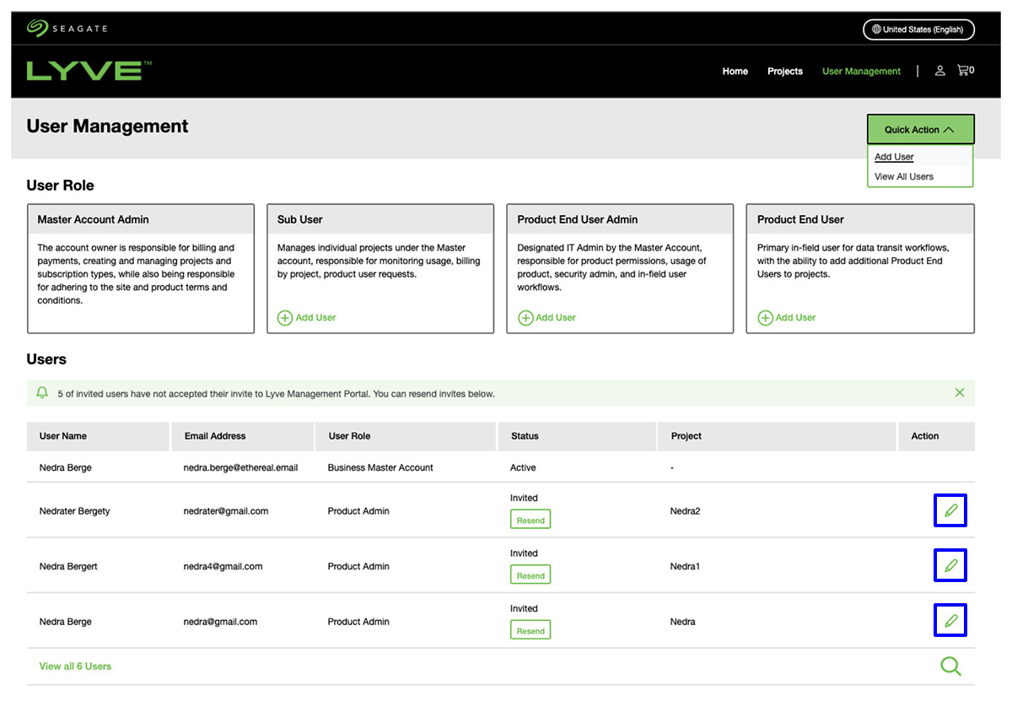Open View all 6 Users link
This screenshot has height=712, width=1012.
75,666
